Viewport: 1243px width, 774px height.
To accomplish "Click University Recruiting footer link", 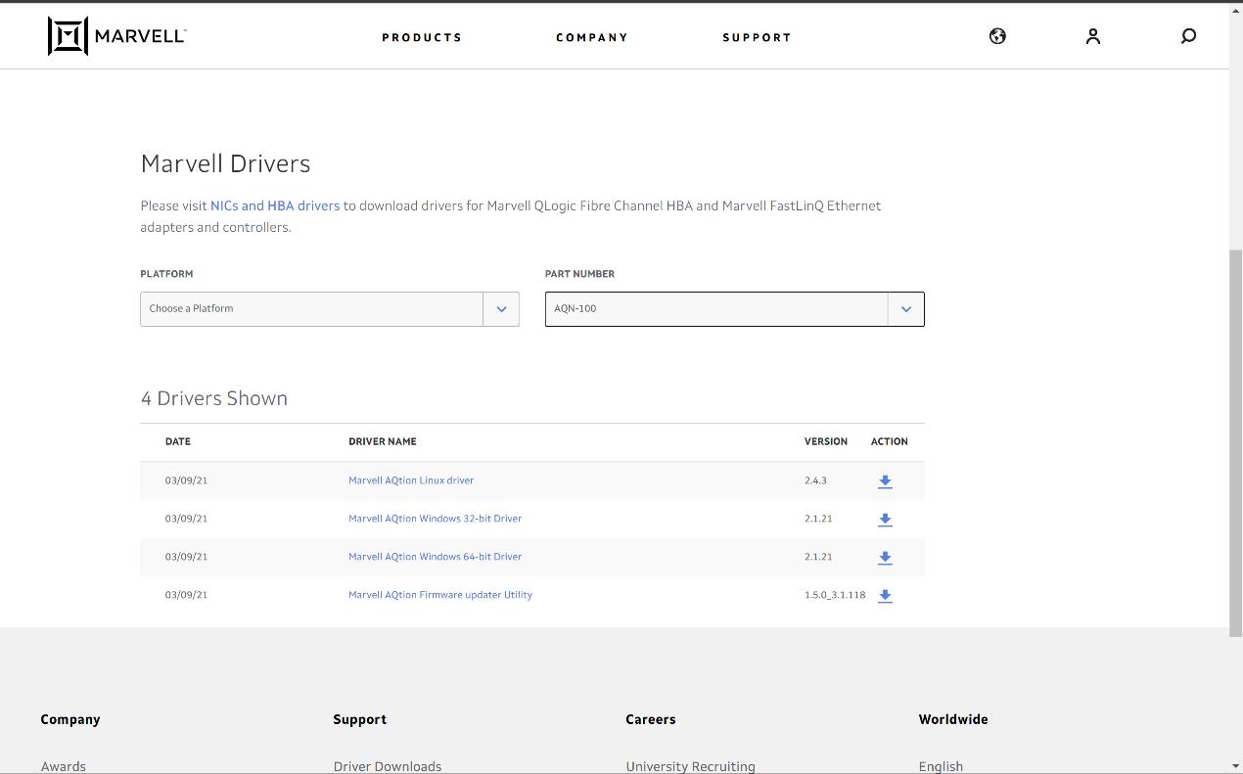I will point(690,766).
